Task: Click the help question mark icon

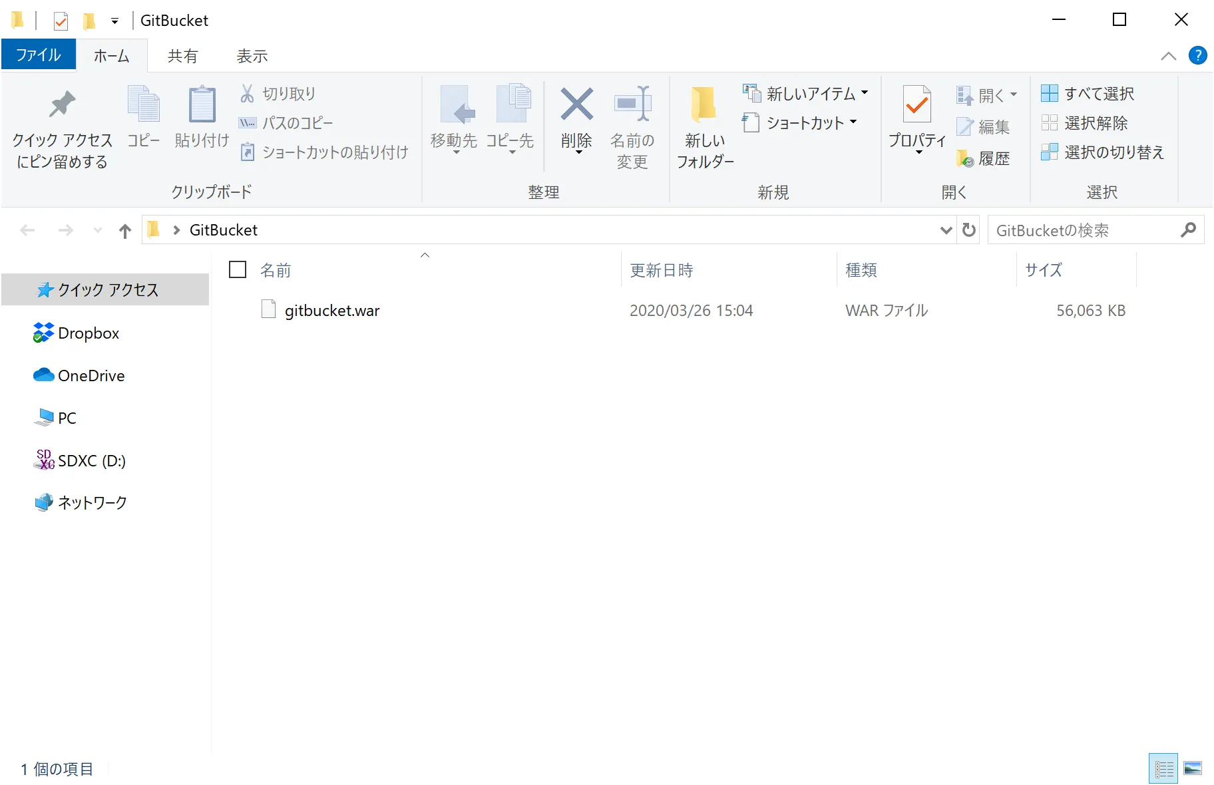Action: coord(1197,55)
